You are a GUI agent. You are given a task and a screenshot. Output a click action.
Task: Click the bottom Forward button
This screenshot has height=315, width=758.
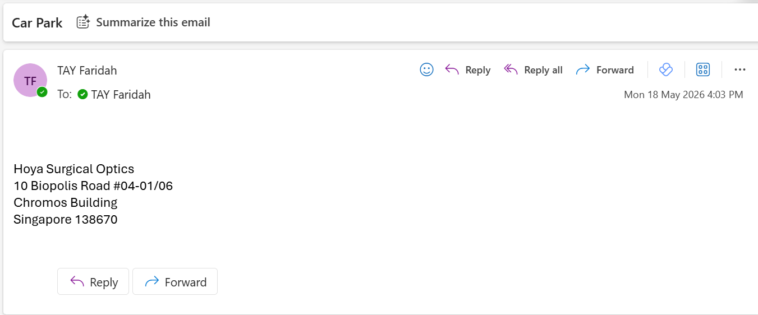coord(175,281)
